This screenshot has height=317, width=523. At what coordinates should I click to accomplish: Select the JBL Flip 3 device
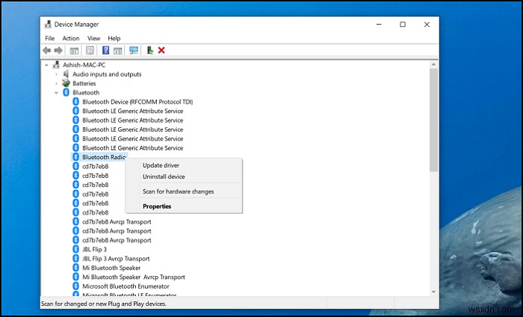[x=94, y=249]
